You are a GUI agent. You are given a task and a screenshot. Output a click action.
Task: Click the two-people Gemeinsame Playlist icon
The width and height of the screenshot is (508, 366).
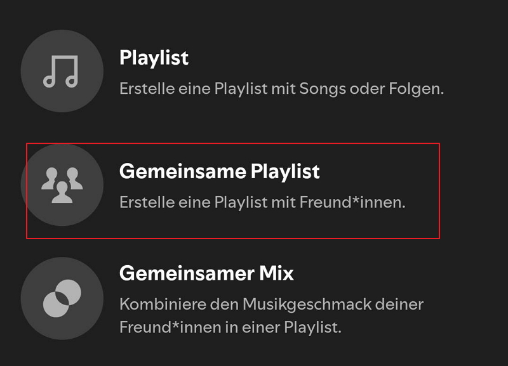click(x=62, y=185)
